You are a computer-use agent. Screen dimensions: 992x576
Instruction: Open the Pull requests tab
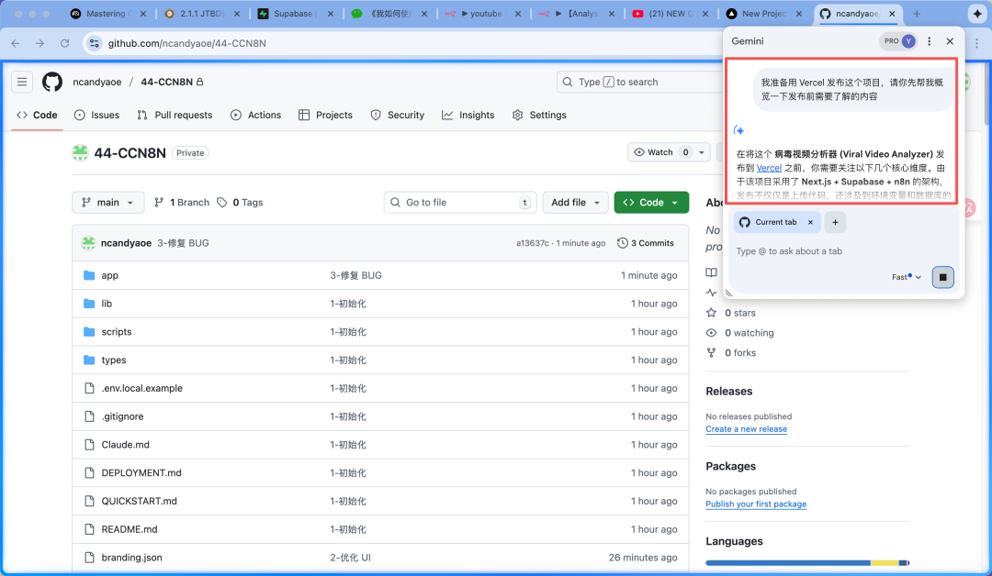(175, 115)
